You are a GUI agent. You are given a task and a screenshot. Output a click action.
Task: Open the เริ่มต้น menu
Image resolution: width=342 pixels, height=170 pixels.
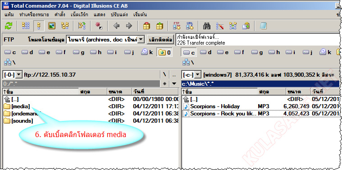point(140,15)
